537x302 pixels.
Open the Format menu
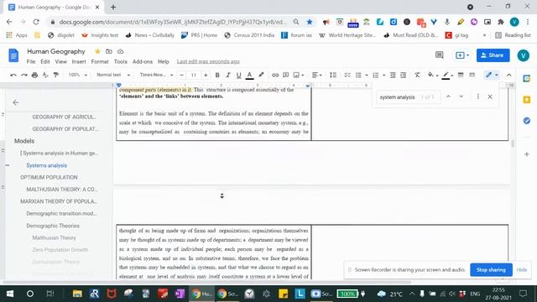click(x=100, y=61)
